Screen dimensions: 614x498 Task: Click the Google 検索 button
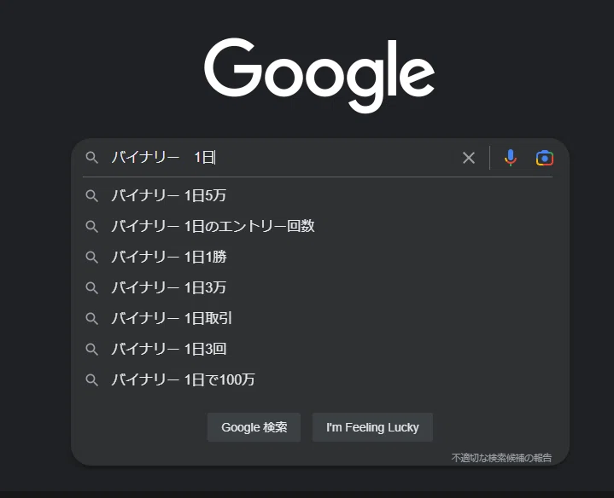pos(254,427)
